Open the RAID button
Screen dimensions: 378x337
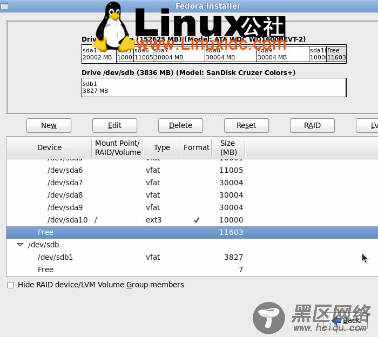click(x=312, y=126)
